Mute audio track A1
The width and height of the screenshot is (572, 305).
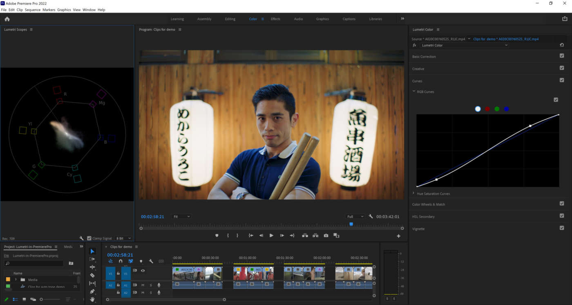[143, 285]
